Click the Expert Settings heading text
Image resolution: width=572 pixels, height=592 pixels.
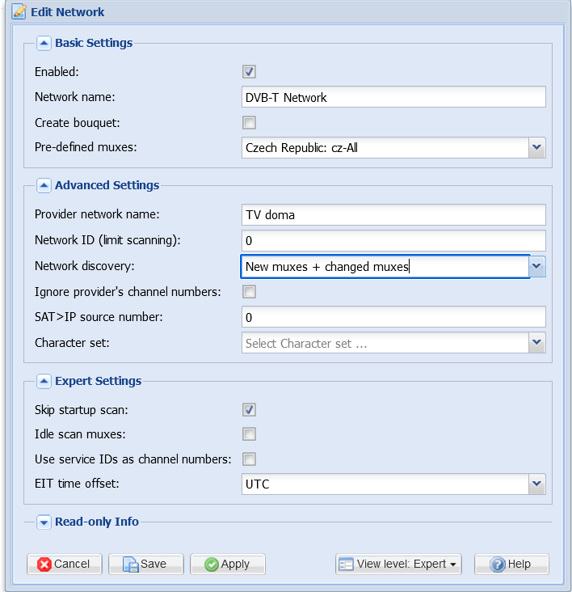98,381
